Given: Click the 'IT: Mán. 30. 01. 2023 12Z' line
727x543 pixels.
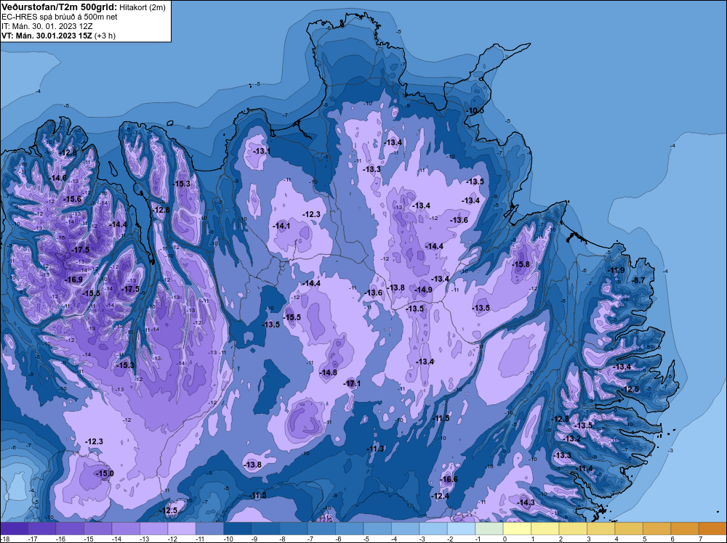Looking at the screenshot, I should [48, 26].
